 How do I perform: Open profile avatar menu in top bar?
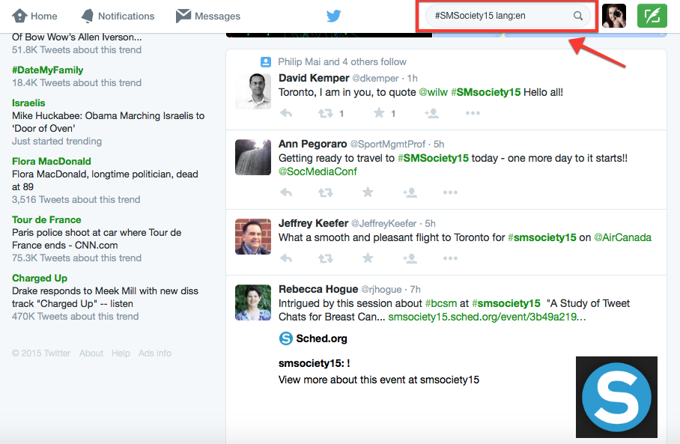pos(614,16)
